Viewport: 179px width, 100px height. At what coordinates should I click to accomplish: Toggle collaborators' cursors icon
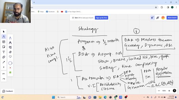(x=152, y=18)
